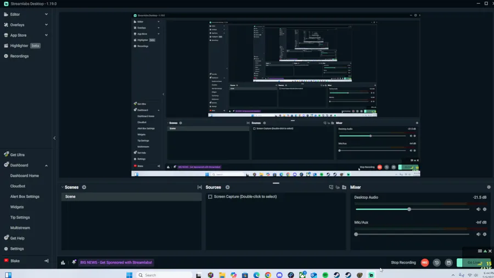Screen dimensions: 494x278
Task: Open the notifications bell icon
Action: click(x=74, y=262)
